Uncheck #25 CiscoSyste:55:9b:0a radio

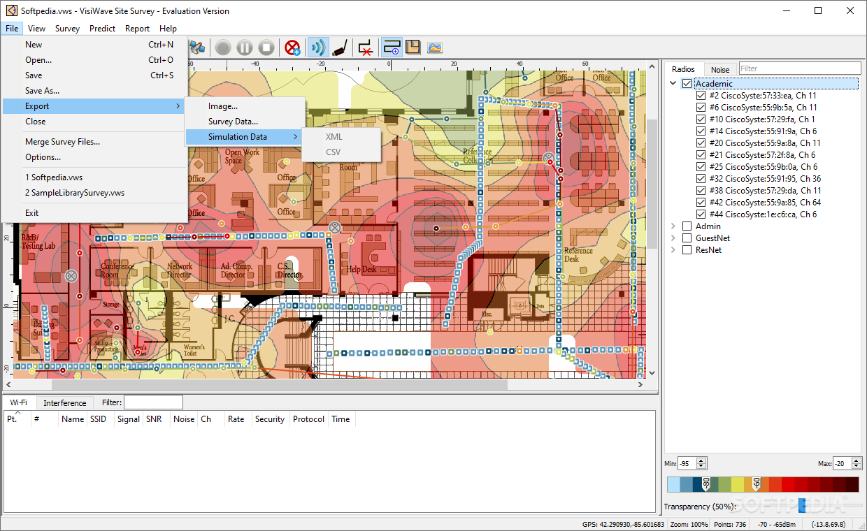click(701, 167)
